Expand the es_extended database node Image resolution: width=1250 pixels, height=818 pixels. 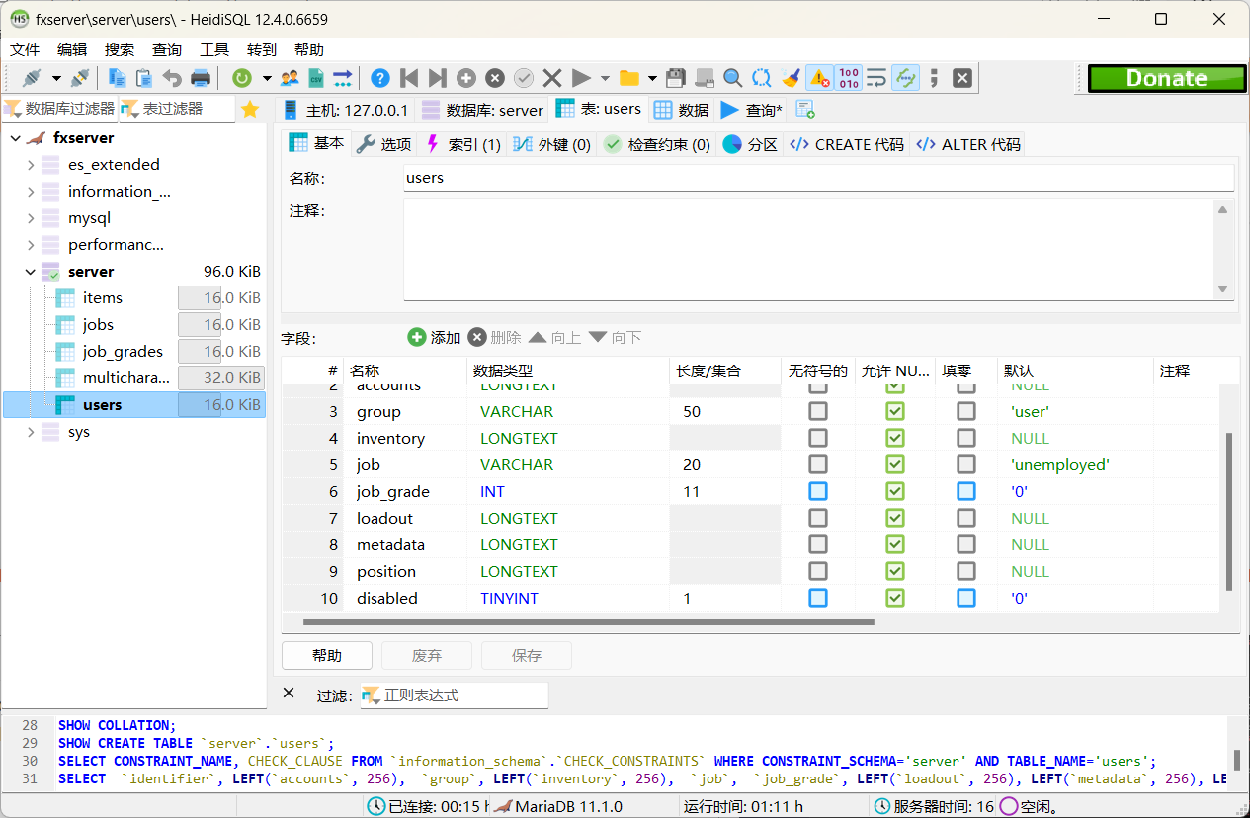click(x=31, y=165)
